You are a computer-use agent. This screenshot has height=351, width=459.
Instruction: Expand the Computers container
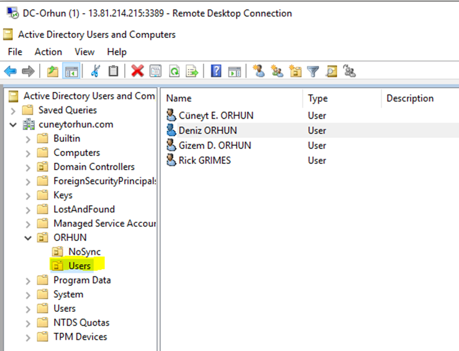coord(28,153)
